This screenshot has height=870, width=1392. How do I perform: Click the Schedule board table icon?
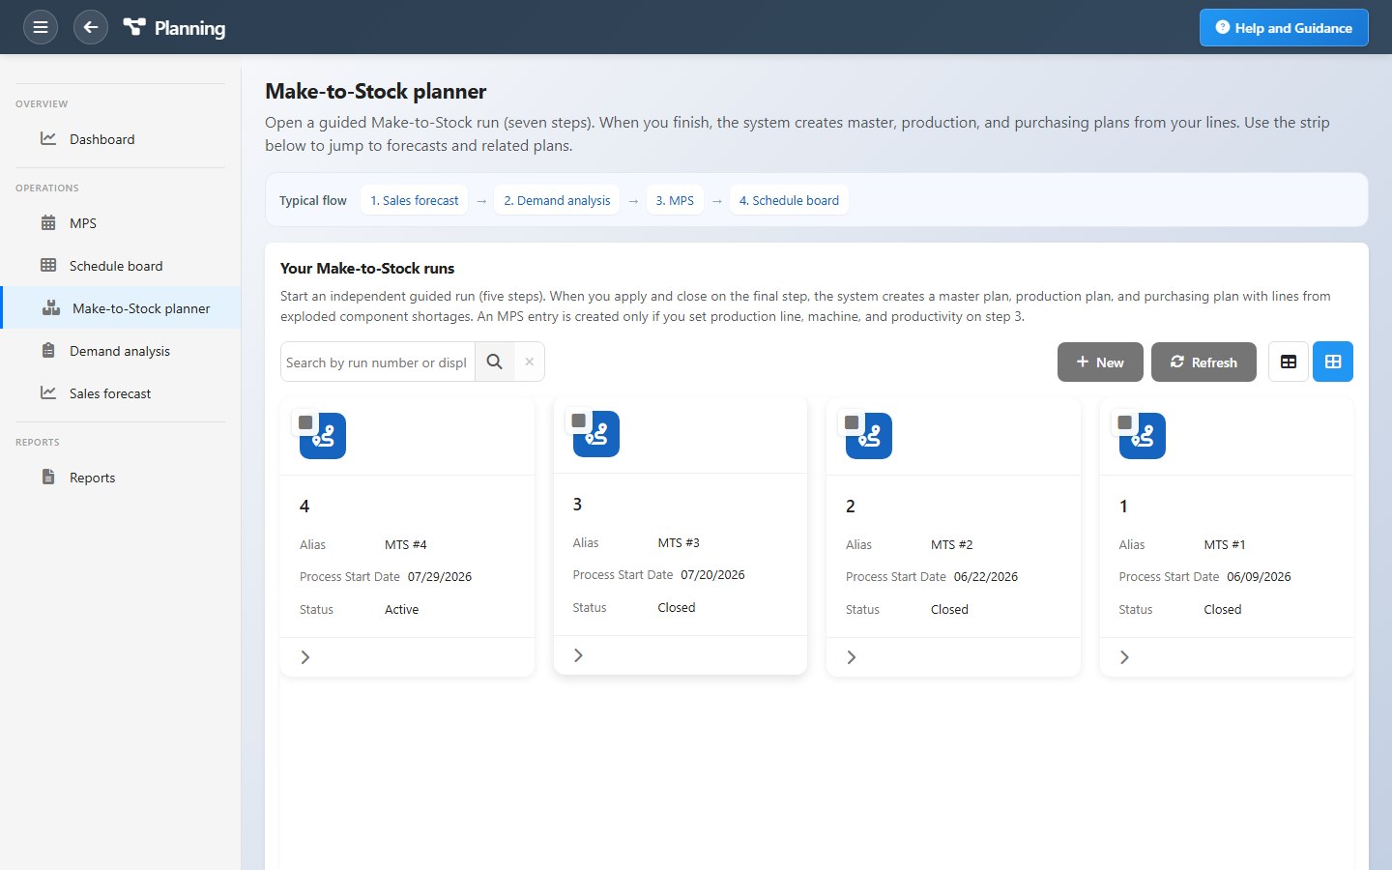(x=48, y=265)
